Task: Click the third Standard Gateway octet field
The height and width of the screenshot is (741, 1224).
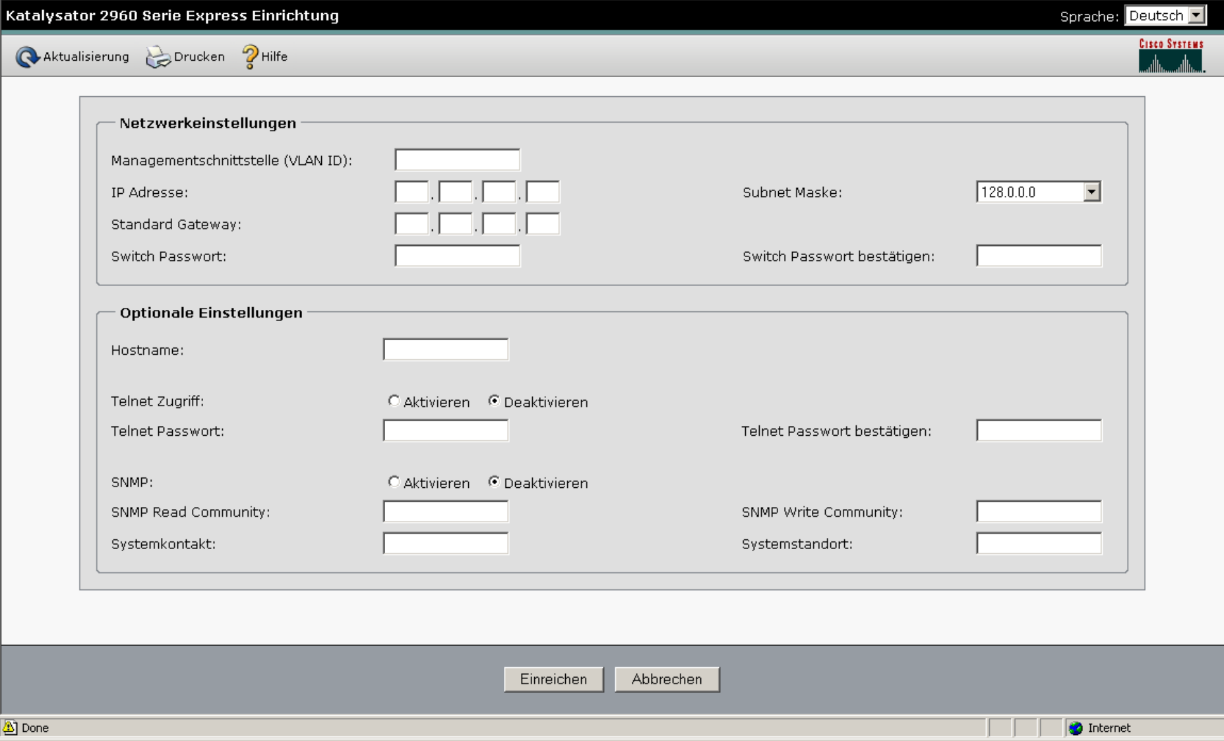Action: click(499, 223)
